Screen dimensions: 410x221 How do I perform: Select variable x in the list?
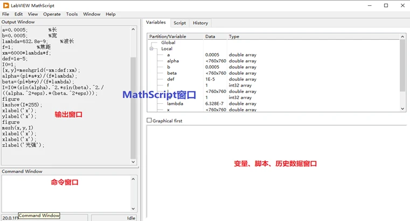coord(169,110)
